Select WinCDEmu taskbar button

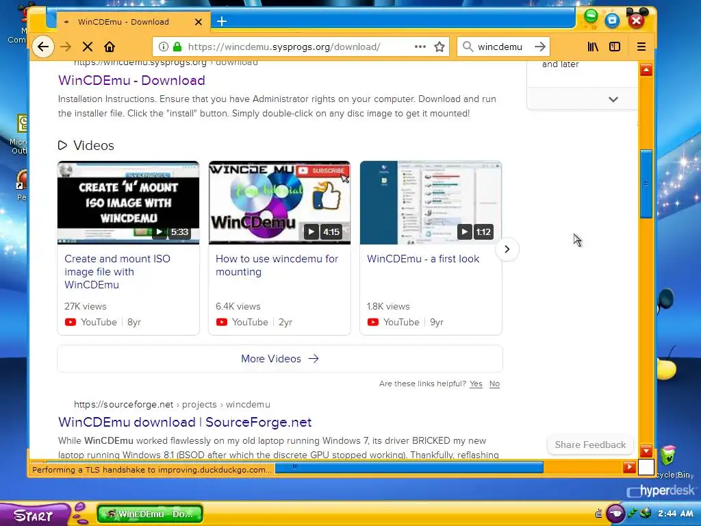click(x=150, y=514)
